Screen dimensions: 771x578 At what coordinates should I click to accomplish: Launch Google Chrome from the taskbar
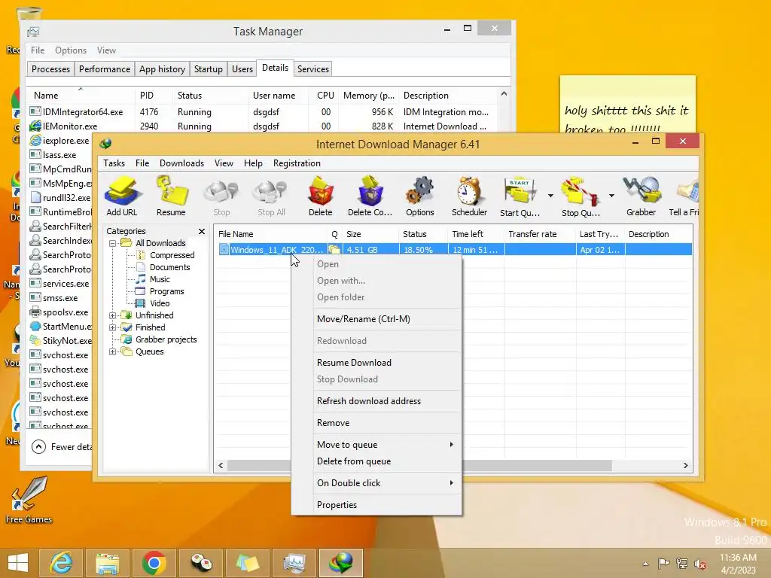coord(154,563)
